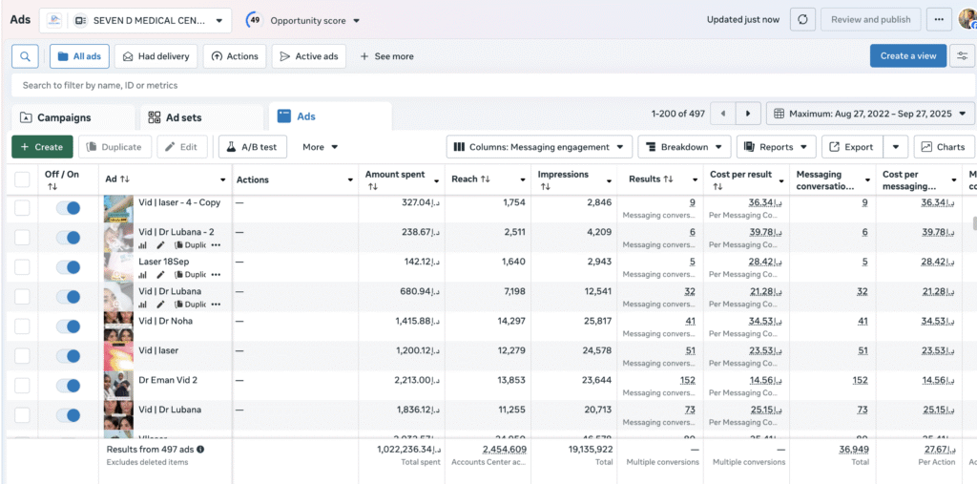
Task: Open the three-dot more options menu
Action: pyautogui.click(x=940, y=20)
